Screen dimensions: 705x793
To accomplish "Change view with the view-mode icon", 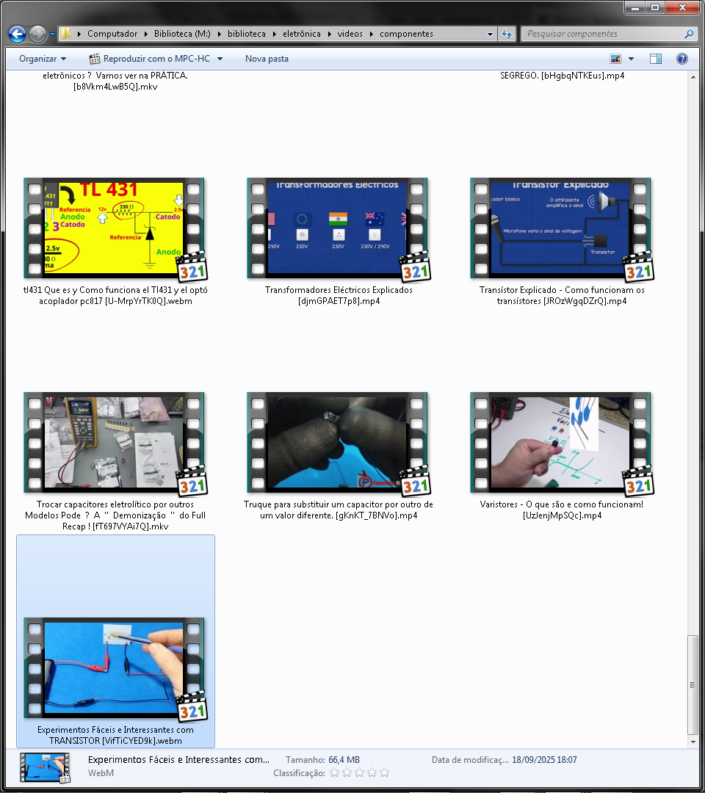I will click(615, 59).
